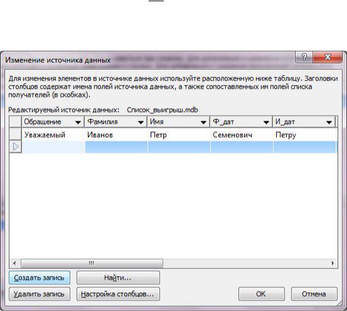347x311 pixels.
Task: Click the current-record triangle row marker
Action: click(x=16, y=146)
